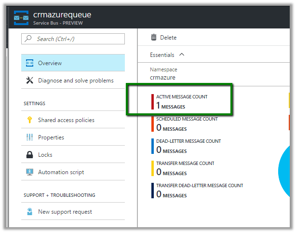Click the Delete button label
Viewport: 296px width, 233px height.
[x=168, y=38]
